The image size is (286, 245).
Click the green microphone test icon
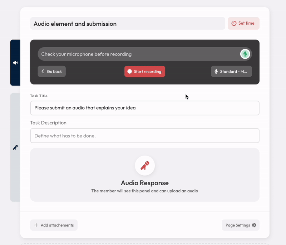(245, 54)
